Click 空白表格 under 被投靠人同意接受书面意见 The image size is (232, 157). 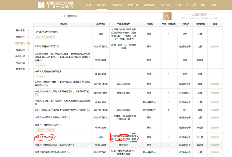click(40, 76)
